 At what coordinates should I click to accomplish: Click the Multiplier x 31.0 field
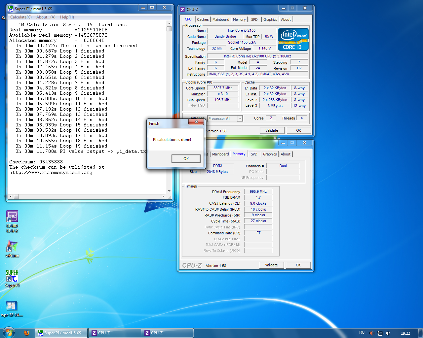223,94
